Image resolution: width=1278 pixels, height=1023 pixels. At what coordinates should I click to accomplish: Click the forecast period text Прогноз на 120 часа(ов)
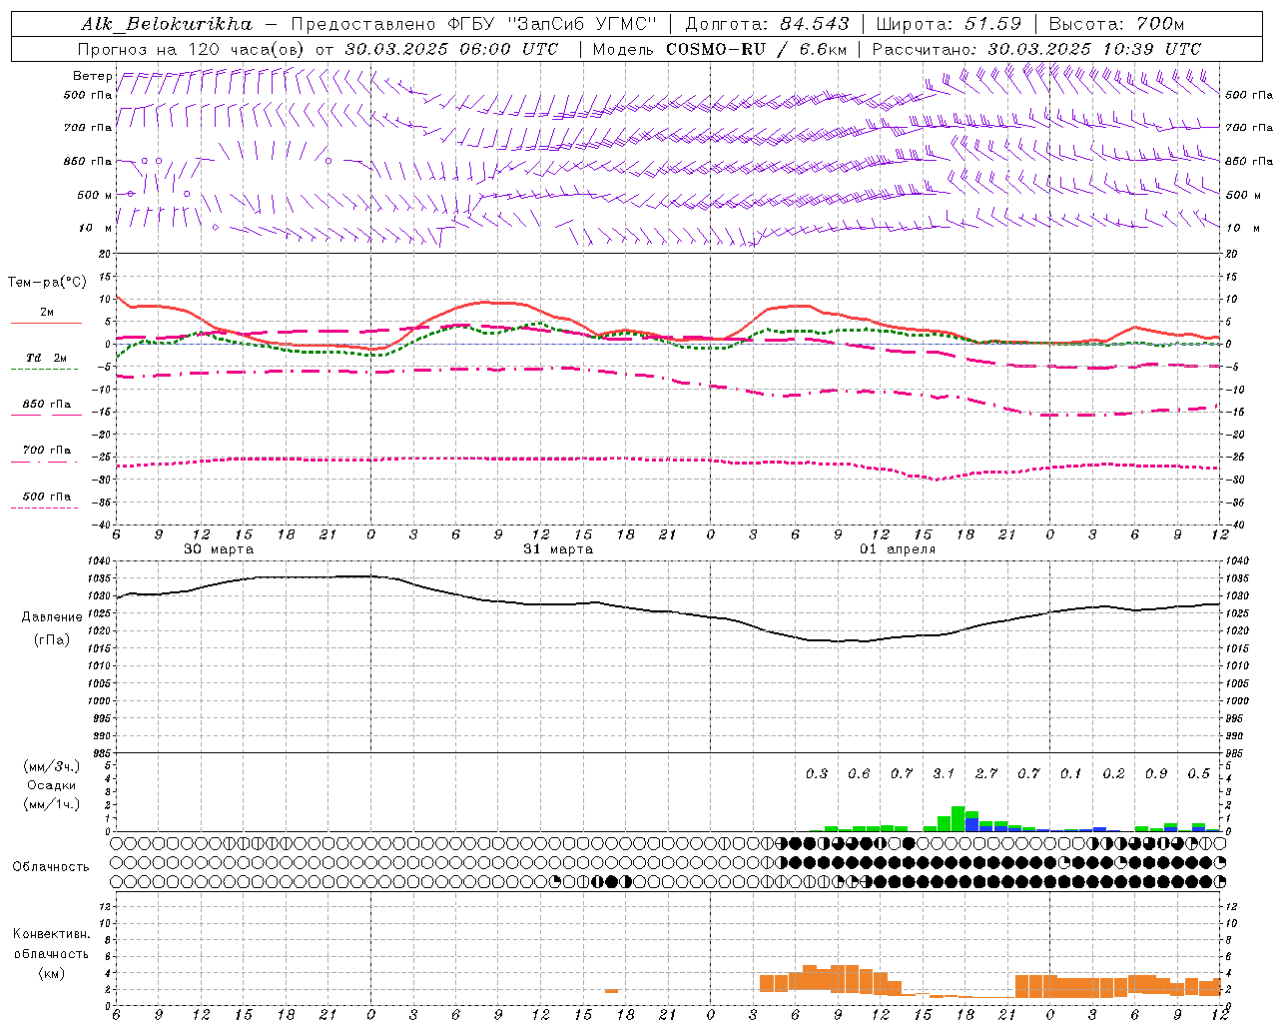pos(192,49)
